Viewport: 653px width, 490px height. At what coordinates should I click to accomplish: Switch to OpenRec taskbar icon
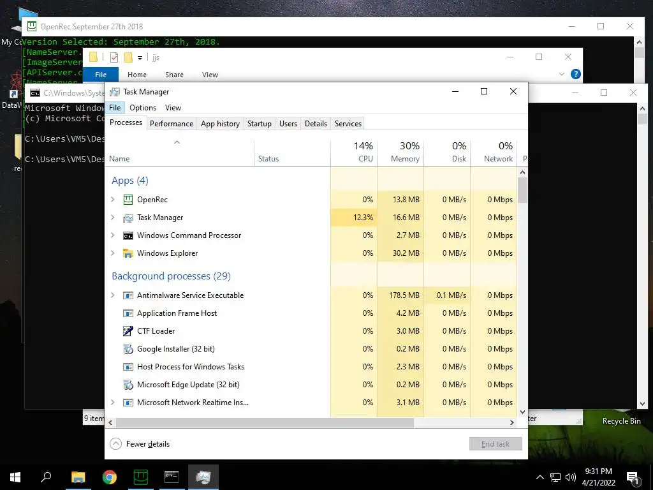point(141,477)
